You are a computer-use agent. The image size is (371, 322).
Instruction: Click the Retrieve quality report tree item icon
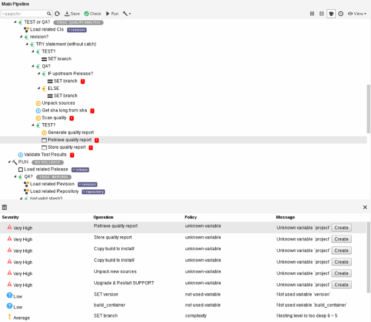(x=44, y=140)
